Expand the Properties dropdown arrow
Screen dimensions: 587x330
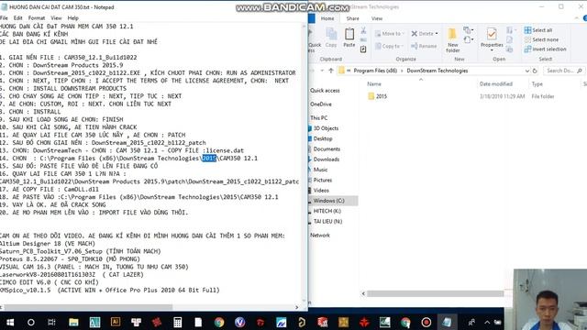492,50
